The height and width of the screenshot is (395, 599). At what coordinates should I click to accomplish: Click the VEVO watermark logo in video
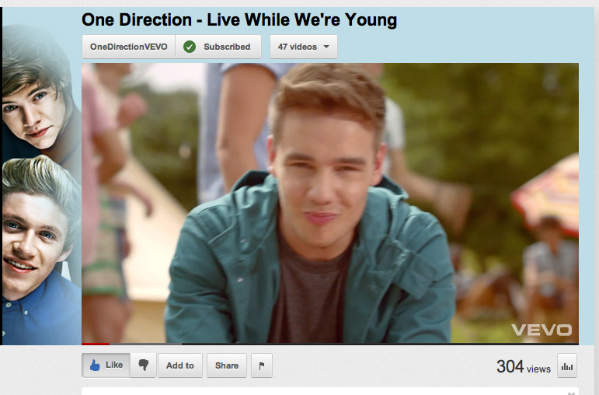pos(542,330)
